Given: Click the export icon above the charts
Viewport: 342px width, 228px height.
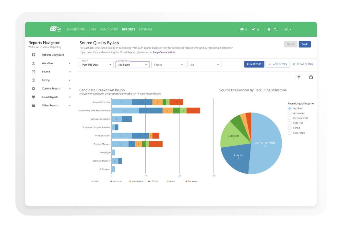Looking at the screenshot, I should tap(311, 77).
